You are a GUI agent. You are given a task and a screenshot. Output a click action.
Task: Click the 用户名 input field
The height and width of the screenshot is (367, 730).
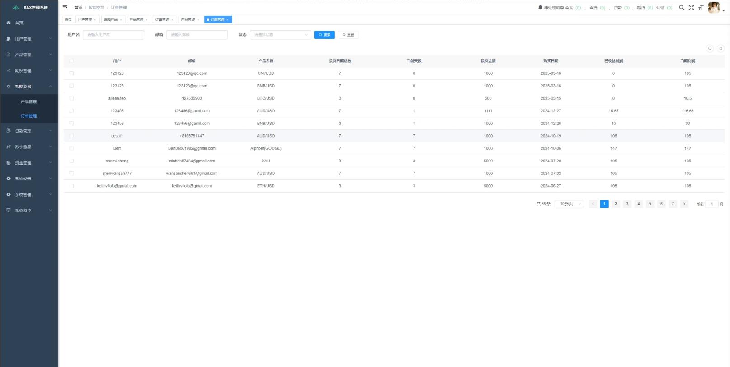(113, 35)
